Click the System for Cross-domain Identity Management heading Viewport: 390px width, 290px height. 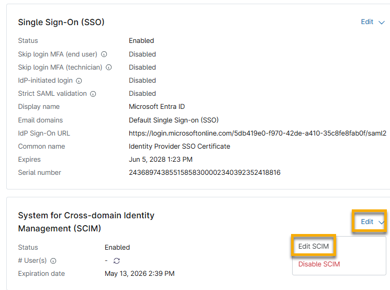86,222
